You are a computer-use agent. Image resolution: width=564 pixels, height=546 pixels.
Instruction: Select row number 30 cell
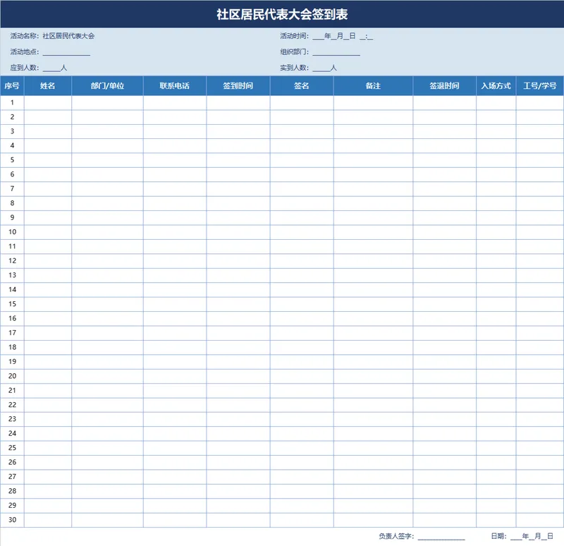point(12,520)
